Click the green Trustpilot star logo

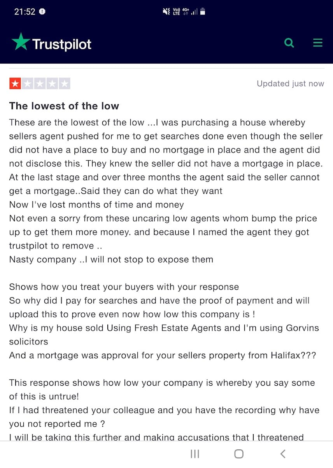(21, 42)
